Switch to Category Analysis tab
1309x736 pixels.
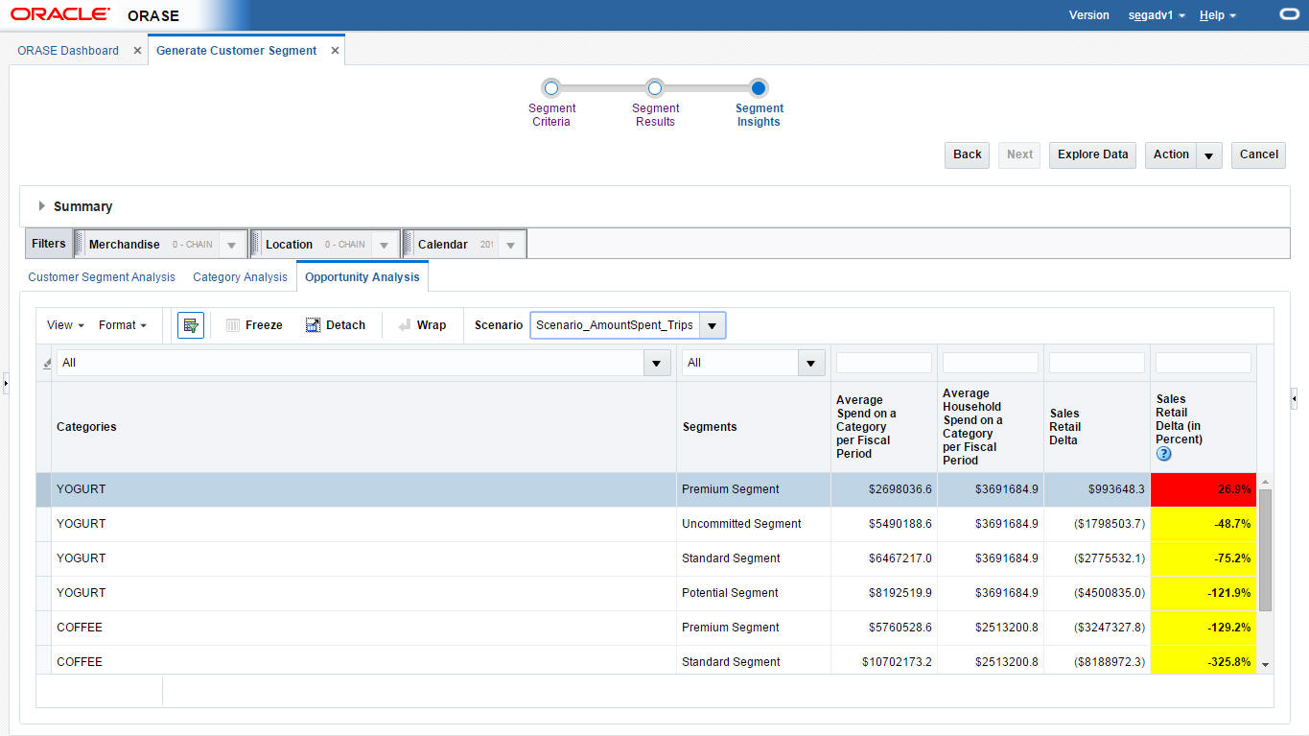[x=240, y=277]
